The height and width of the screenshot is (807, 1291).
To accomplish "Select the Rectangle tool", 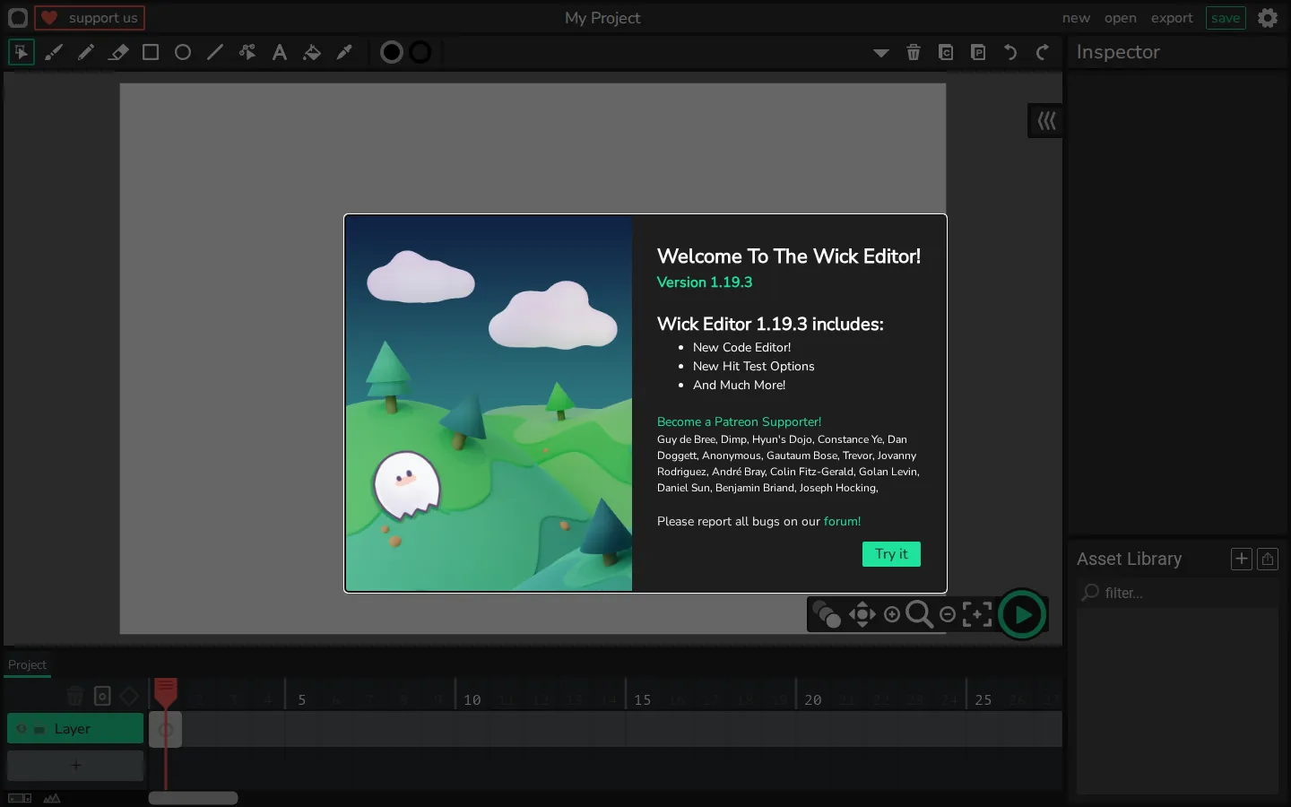I will [x=151, y=52].
